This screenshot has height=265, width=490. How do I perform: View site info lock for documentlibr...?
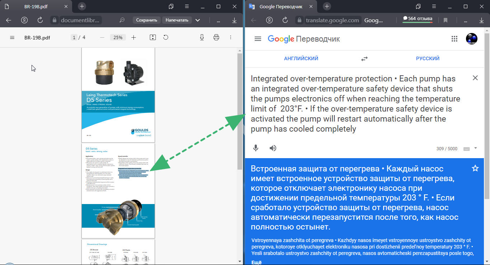point(54,20)
